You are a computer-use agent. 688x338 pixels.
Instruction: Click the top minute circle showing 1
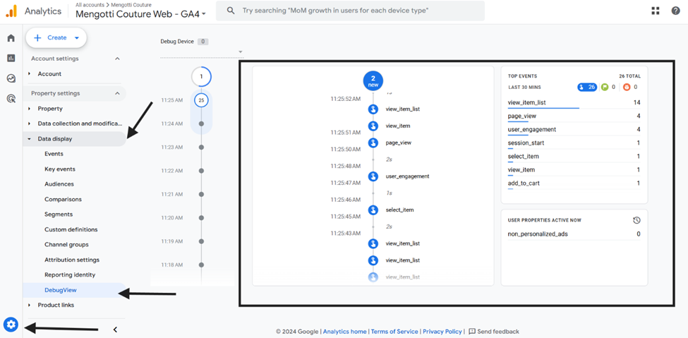click(201, 76)
